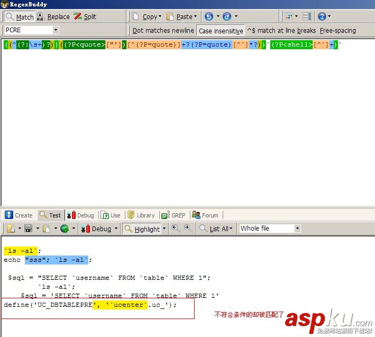Viewport: 375px width, 337px height.
Task: Click the test panel paste clipboard icon
Action: pos(47,229)
